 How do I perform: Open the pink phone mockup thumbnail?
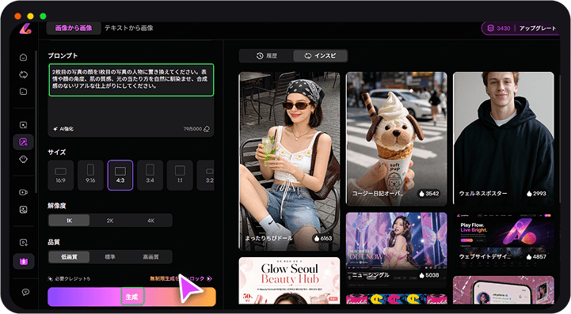click(x=504, y=290)
